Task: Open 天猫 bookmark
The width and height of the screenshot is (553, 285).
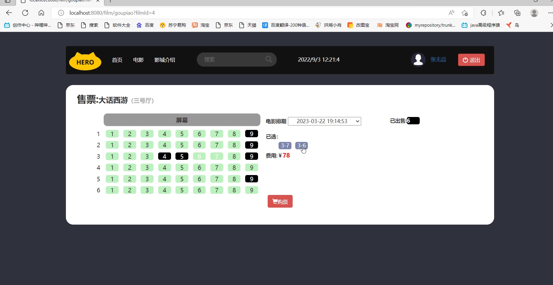Action: click(x=248, y=25)
